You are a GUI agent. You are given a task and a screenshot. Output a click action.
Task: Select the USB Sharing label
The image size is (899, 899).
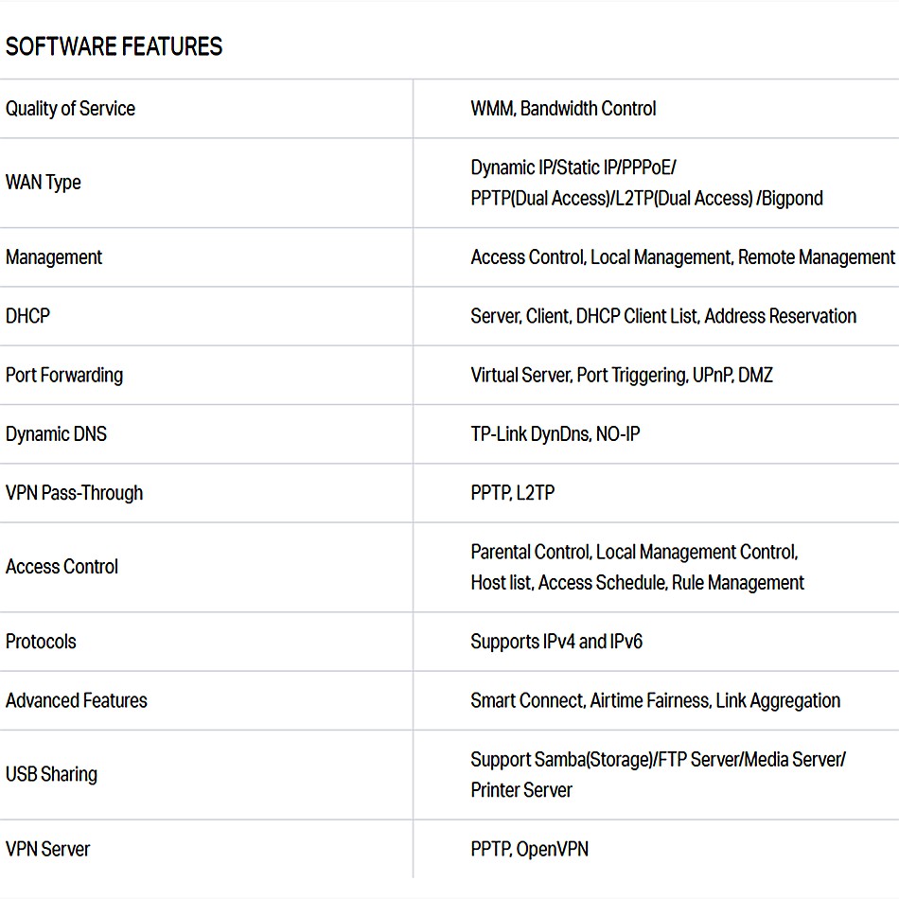coord(51,774)
